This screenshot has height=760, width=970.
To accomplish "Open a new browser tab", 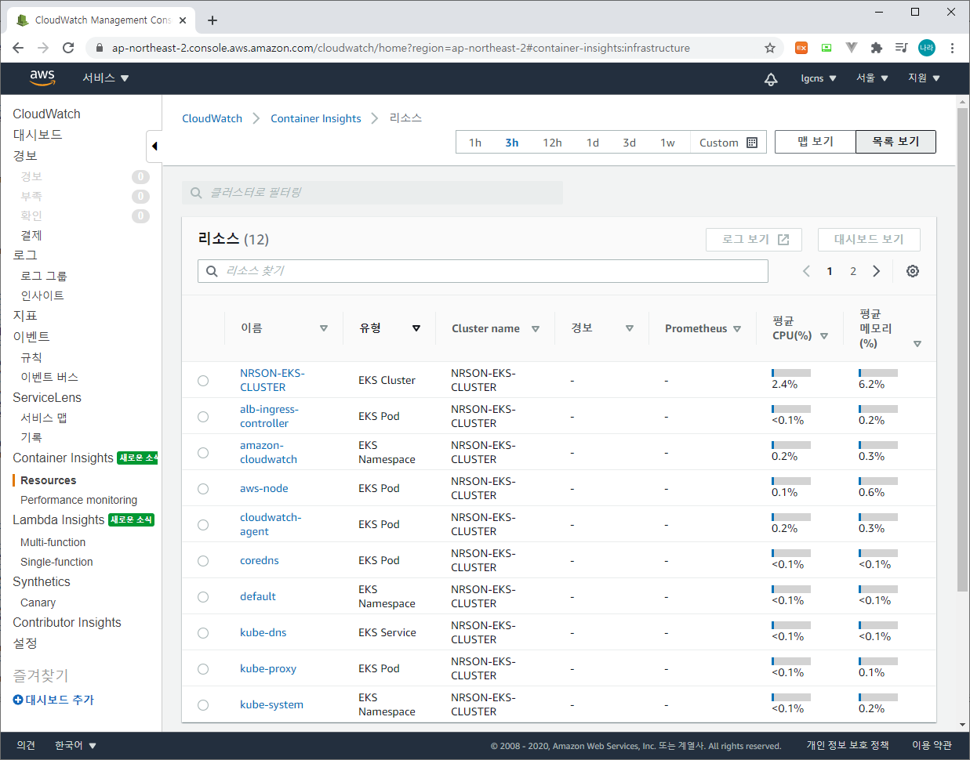I will tap(213, 20).
